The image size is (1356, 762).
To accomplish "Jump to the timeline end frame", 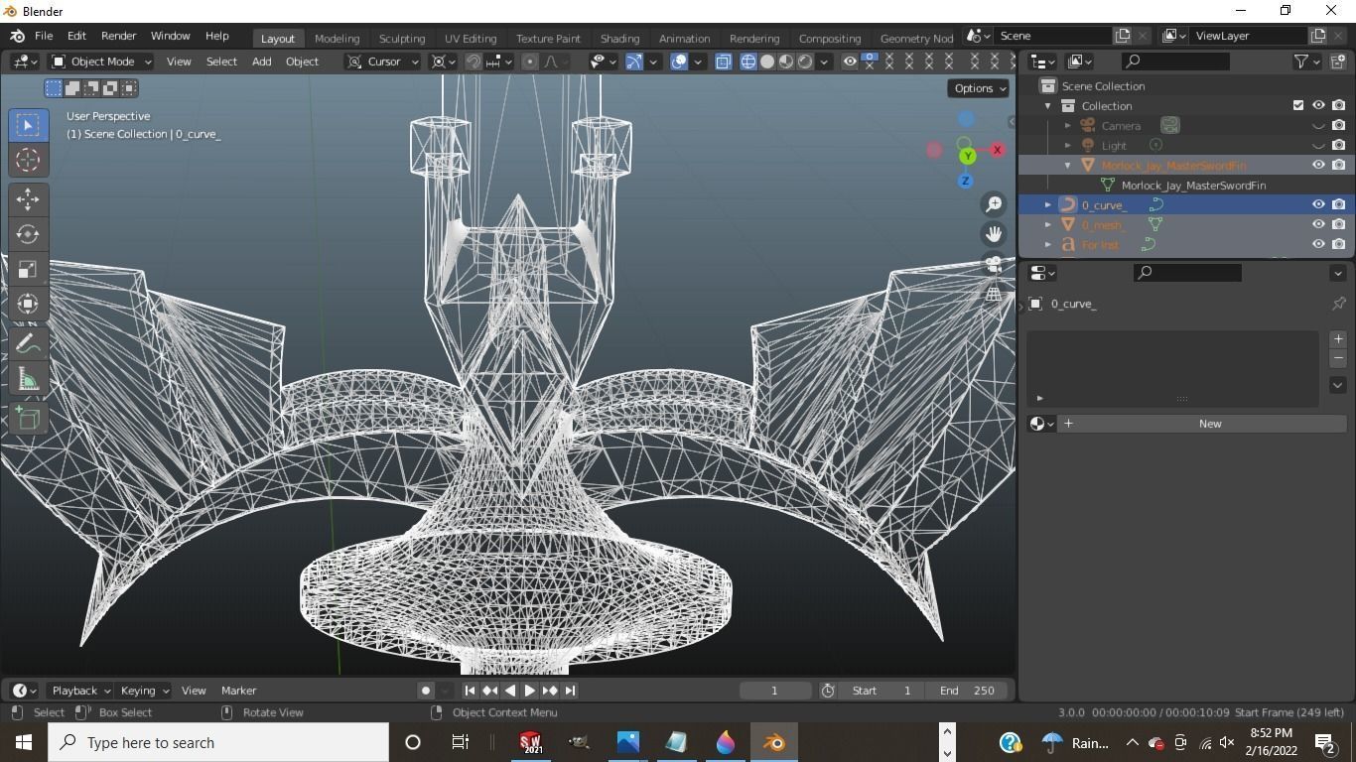I will coord(570,691).
